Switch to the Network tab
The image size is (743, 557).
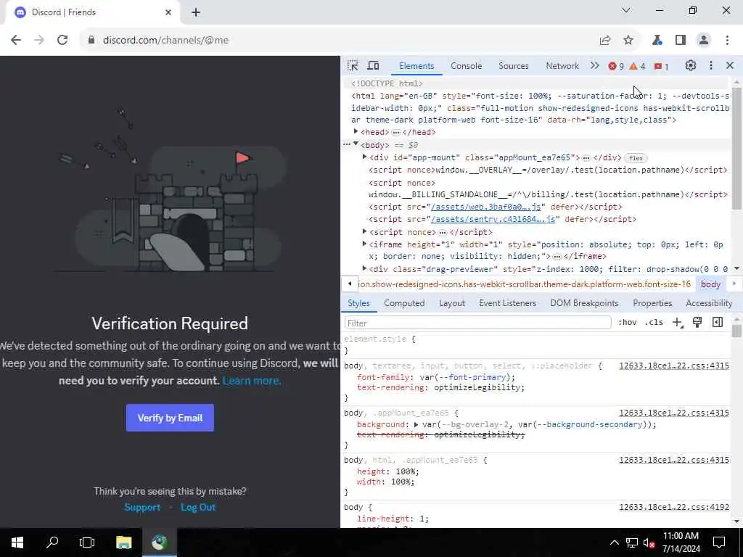point(562,66)
